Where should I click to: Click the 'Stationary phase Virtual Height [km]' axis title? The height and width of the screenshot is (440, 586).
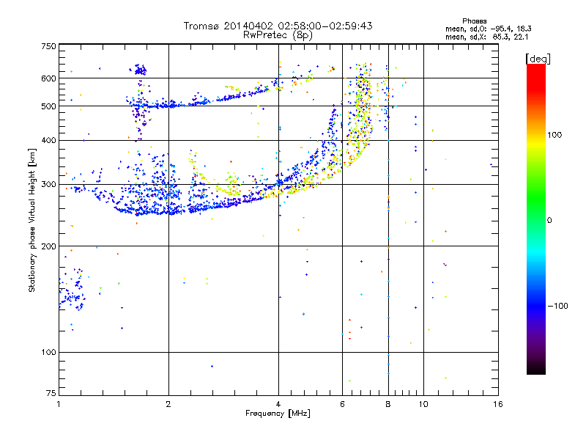click(31, 221)
